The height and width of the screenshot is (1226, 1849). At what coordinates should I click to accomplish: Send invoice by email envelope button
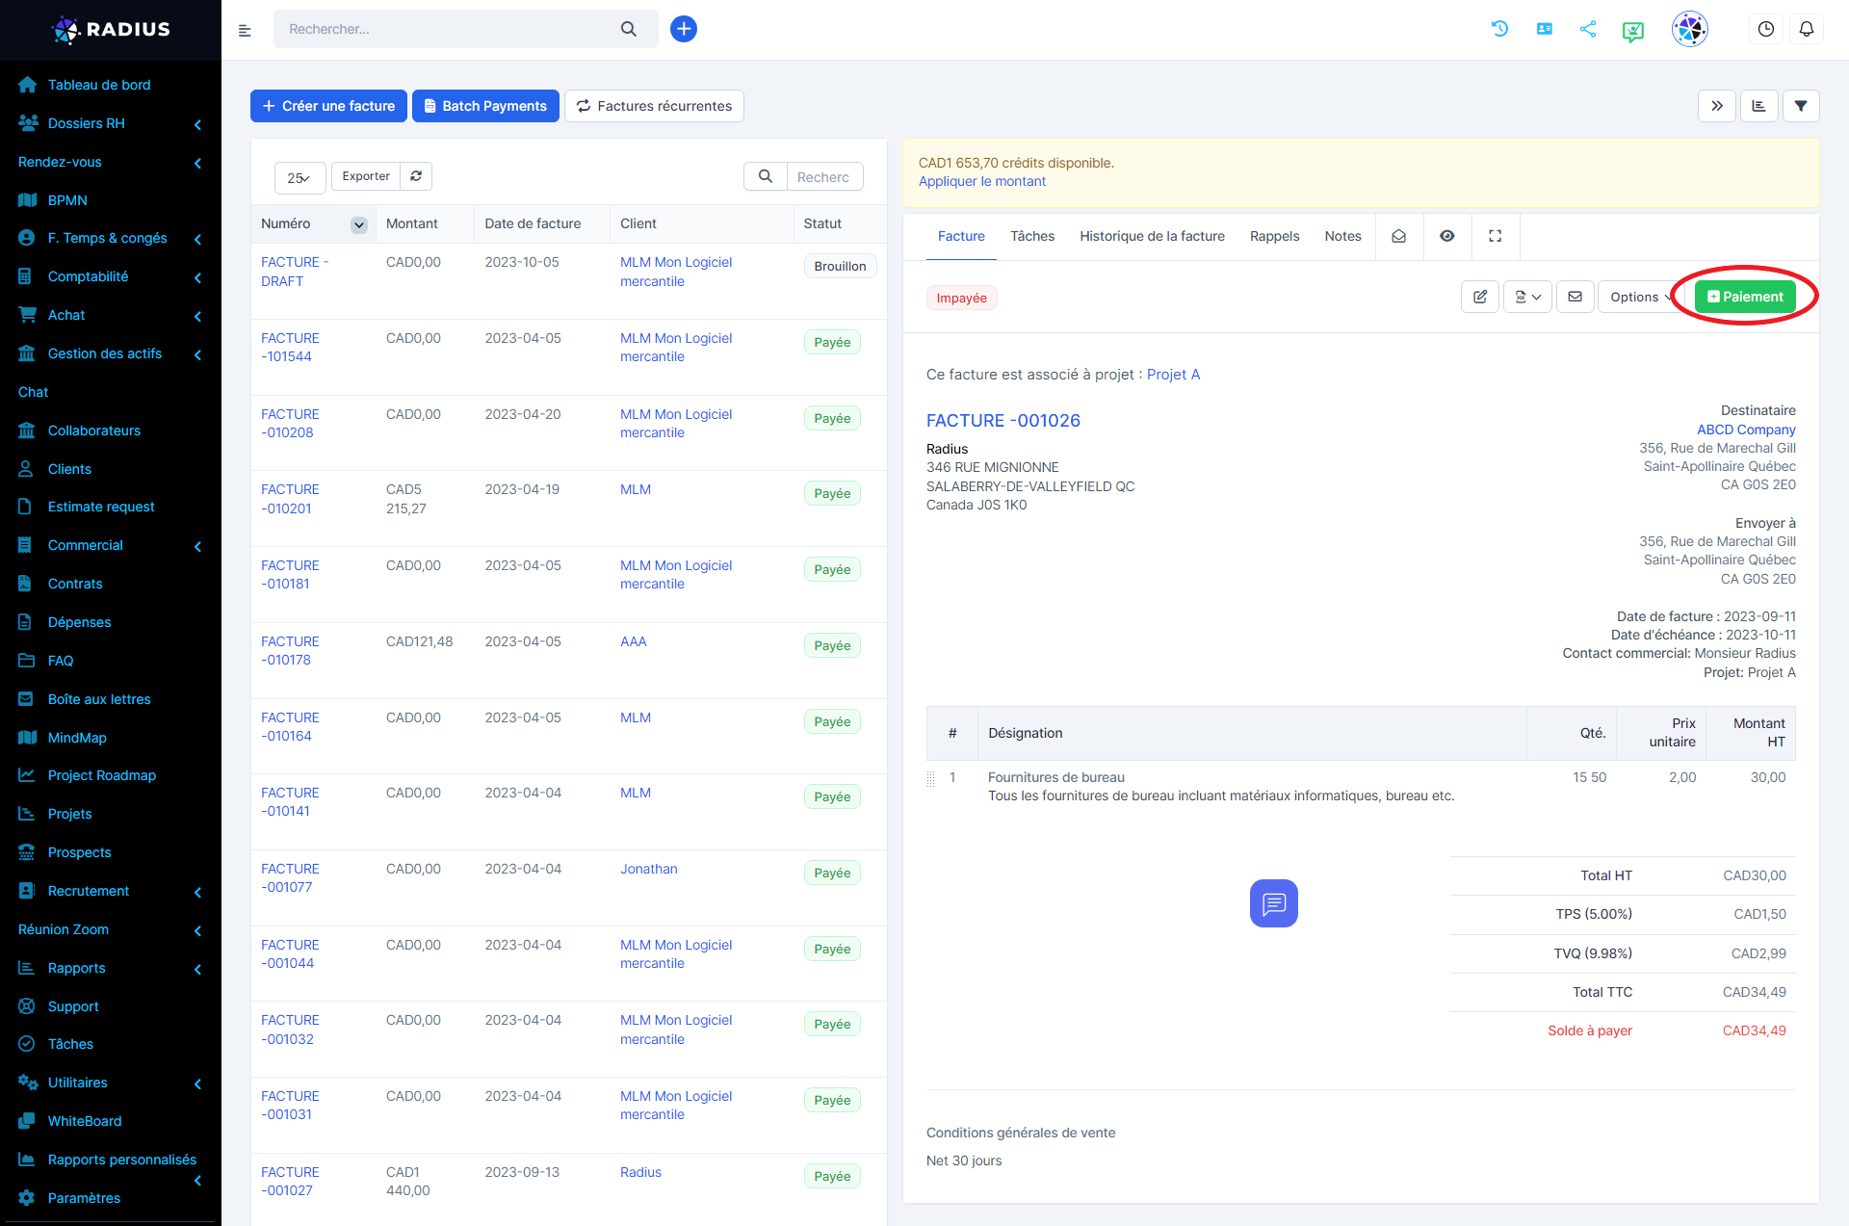pos(1575,297)
